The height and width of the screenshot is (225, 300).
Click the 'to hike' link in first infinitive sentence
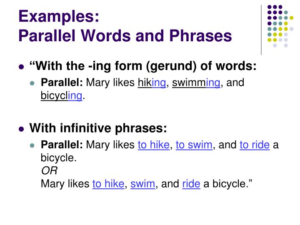(x=154, y=145)
